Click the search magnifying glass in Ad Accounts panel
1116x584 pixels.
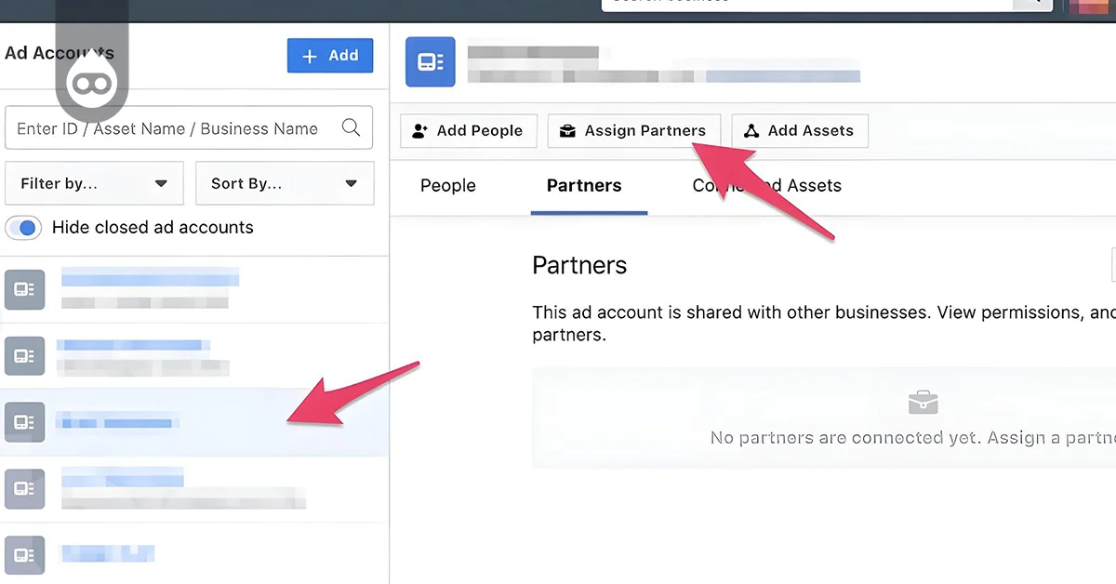(x=352, y=127)
